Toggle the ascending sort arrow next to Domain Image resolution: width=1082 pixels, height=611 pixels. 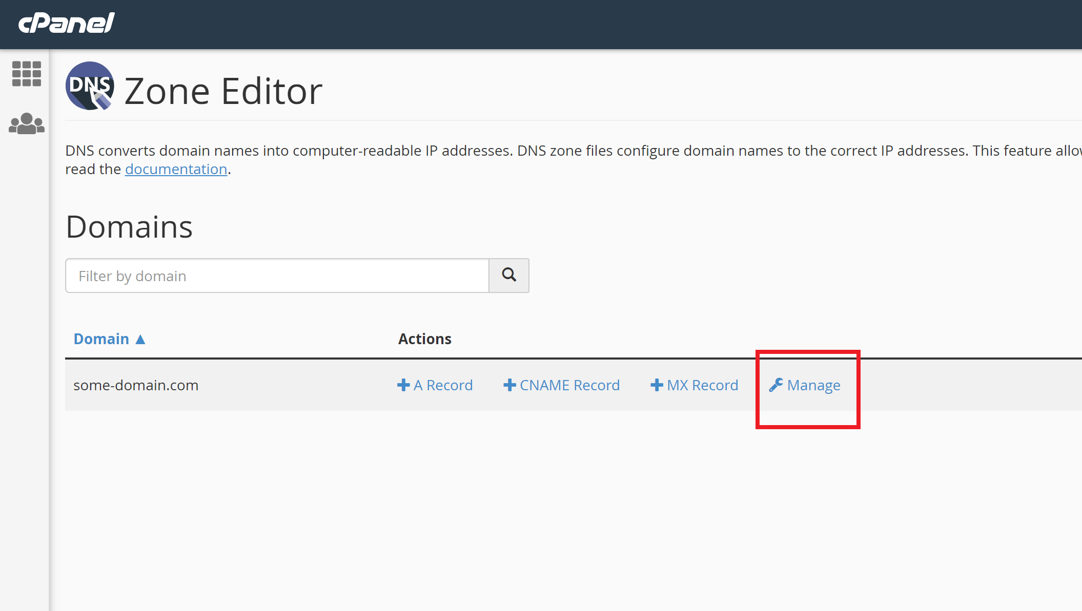coord(140,339)
